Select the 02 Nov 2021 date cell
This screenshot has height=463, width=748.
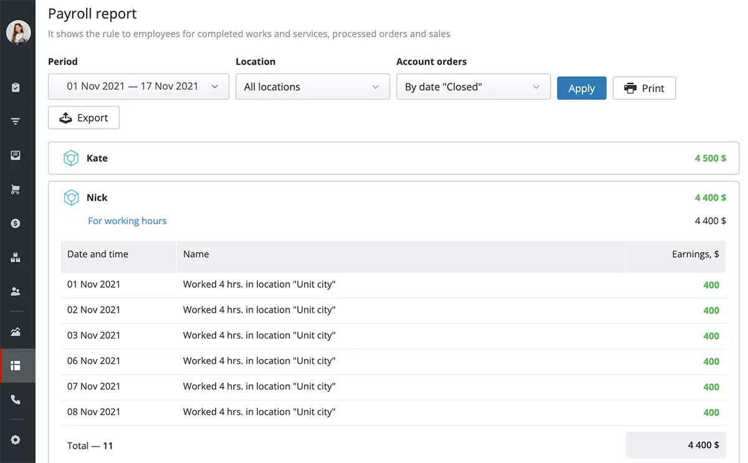pos(94,310)
